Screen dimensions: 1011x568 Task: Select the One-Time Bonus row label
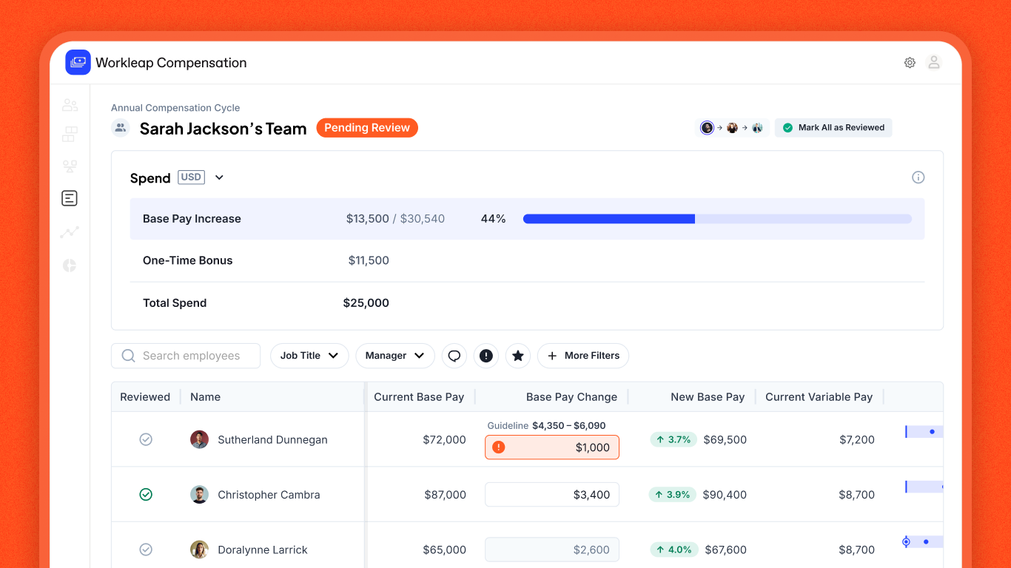click(x=188, y=260)
